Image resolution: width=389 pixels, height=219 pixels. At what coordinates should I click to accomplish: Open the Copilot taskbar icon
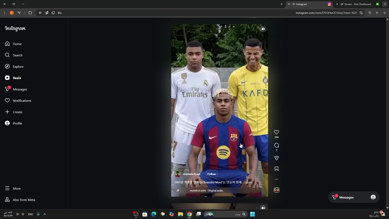pos(172,214)
